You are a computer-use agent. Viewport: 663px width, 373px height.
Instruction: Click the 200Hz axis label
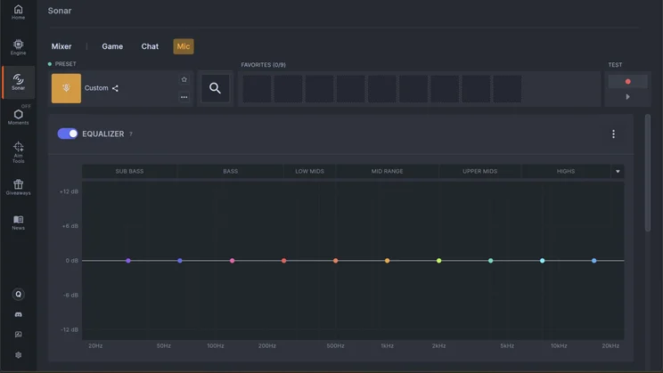[267, 345]
